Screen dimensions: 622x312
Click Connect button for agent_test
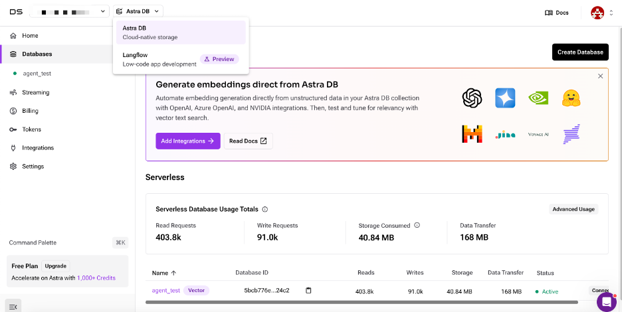[x=600, y=291]
